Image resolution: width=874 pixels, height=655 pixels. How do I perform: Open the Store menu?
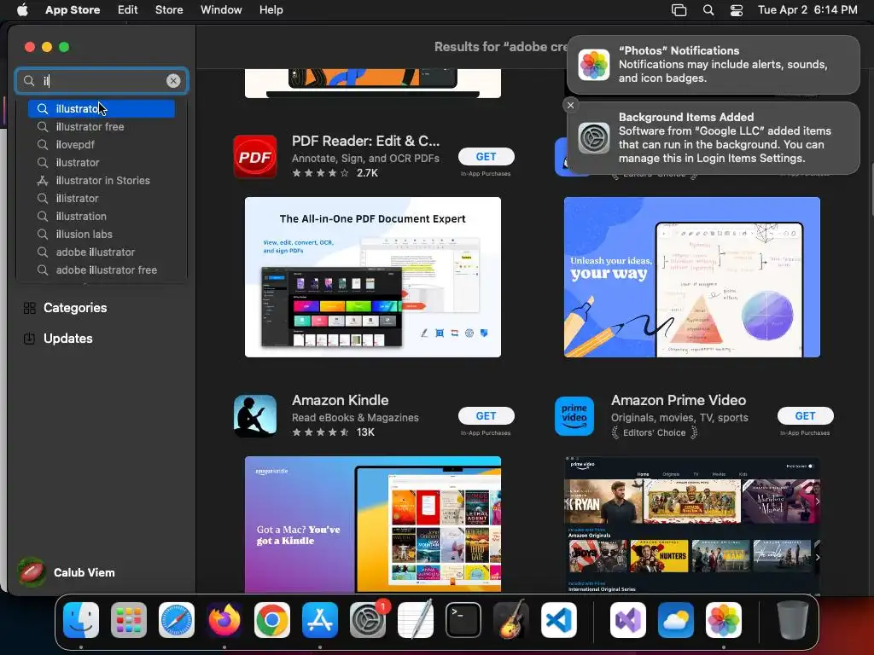tap(169, 10)
